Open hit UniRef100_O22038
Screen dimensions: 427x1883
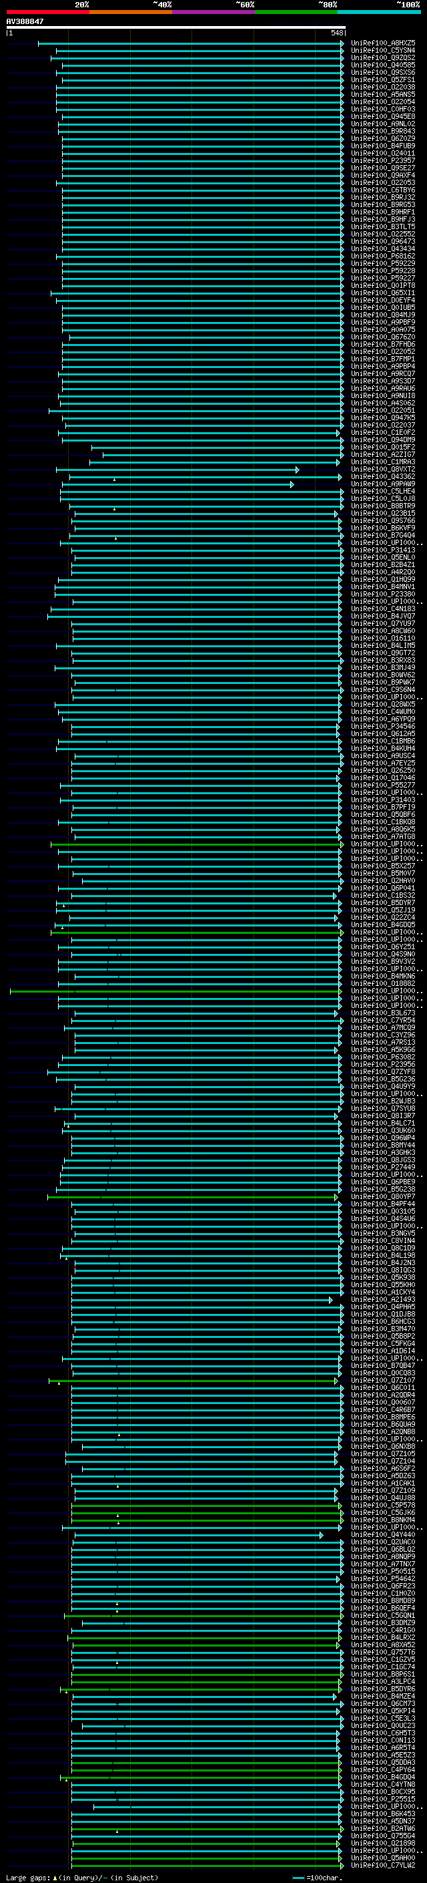pyautogui.click(x=383, y=87)
